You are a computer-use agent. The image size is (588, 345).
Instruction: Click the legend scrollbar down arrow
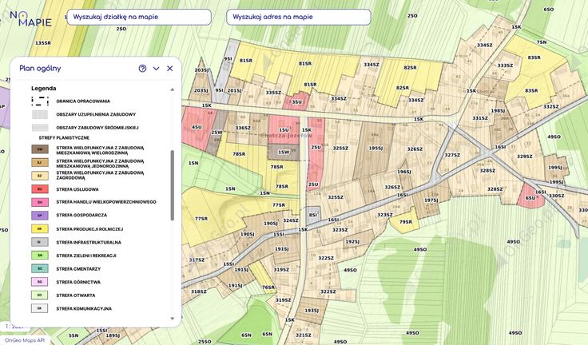point(172,319)
